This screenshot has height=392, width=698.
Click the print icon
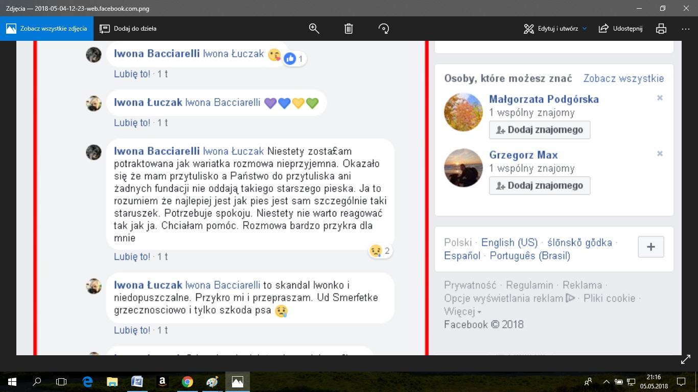[x=661, y=29]
